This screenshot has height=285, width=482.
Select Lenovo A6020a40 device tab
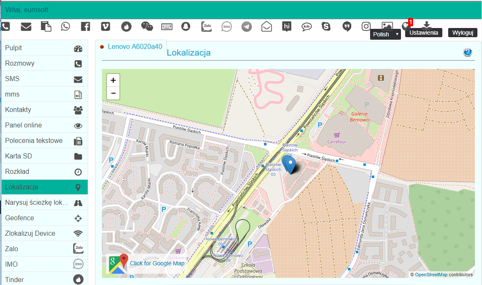(134, 46)
